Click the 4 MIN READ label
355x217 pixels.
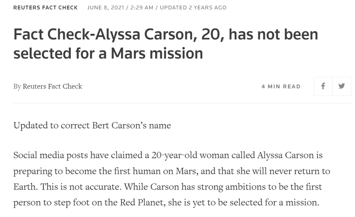click(281, 86)
